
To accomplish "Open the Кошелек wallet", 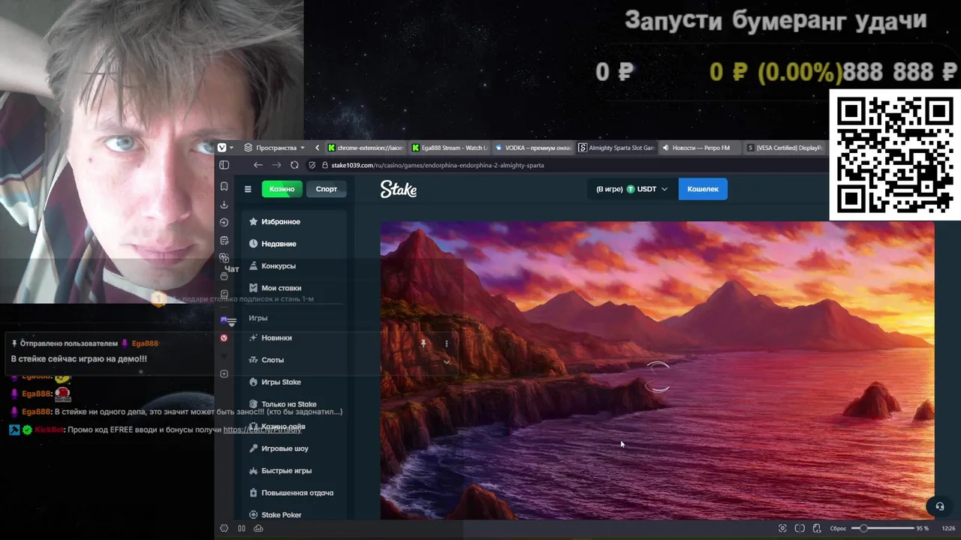I will (703, 189).
